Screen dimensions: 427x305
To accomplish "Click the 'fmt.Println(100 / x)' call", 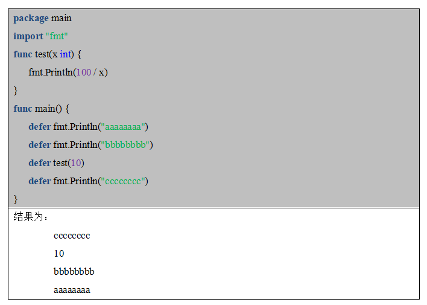I will [x=68, y=72].
